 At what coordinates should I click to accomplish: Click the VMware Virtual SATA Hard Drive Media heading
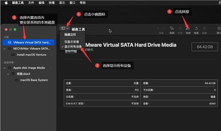131,45
